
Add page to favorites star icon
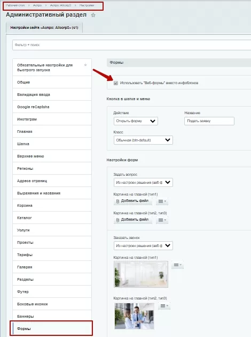pos(93,15)
